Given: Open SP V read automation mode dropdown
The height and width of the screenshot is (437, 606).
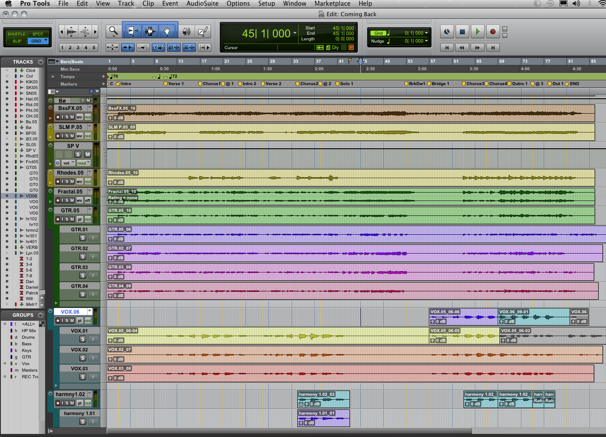Looking at the screenshot, I should pyautogui.click(x=83, y=163).
